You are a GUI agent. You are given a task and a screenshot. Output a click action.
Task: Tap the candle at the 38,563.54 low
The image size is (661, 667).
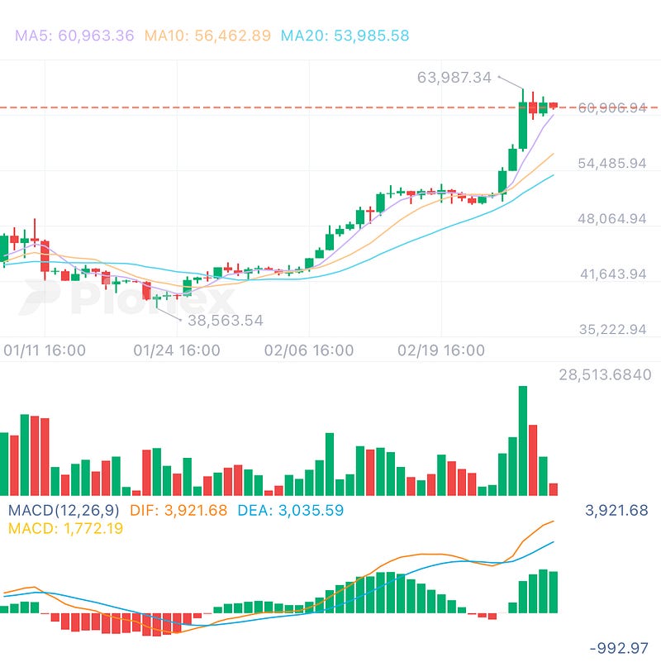click(157, 299)
